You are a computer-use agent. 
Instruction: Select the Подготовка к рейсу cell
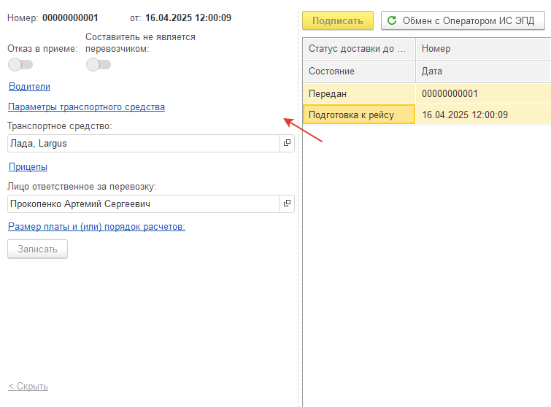(359, 115)
